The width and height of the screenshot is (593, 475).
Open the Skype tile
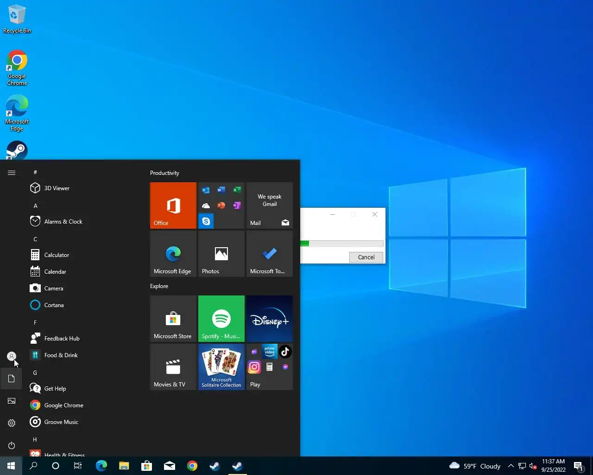206,221
